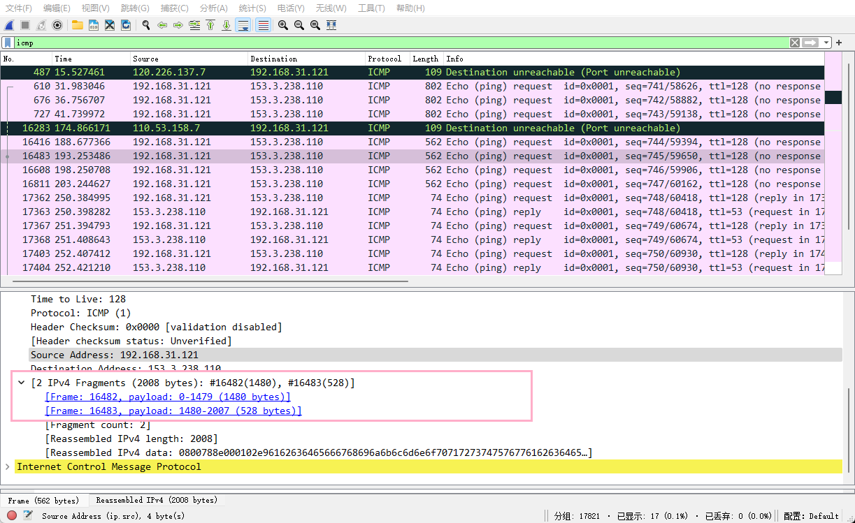The width and height of the screenshot is (855, 523).
Task: Switch to Reassembled IPv4 (2008 bytes) tab
Action: click(157, 500)
